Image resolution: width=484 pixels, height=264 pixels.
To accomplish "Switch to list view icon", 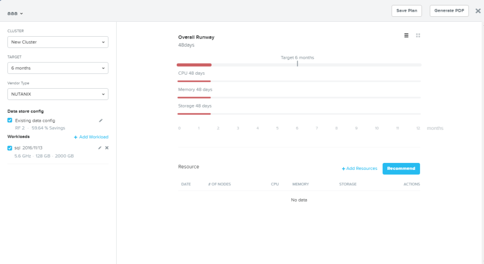I will click(x=406, y=36).
